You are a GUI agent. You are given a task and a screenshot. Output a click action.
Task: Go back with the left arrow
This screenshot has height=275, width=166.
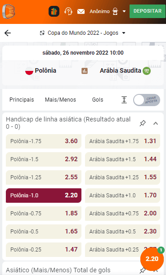click(x=8, y=33)
